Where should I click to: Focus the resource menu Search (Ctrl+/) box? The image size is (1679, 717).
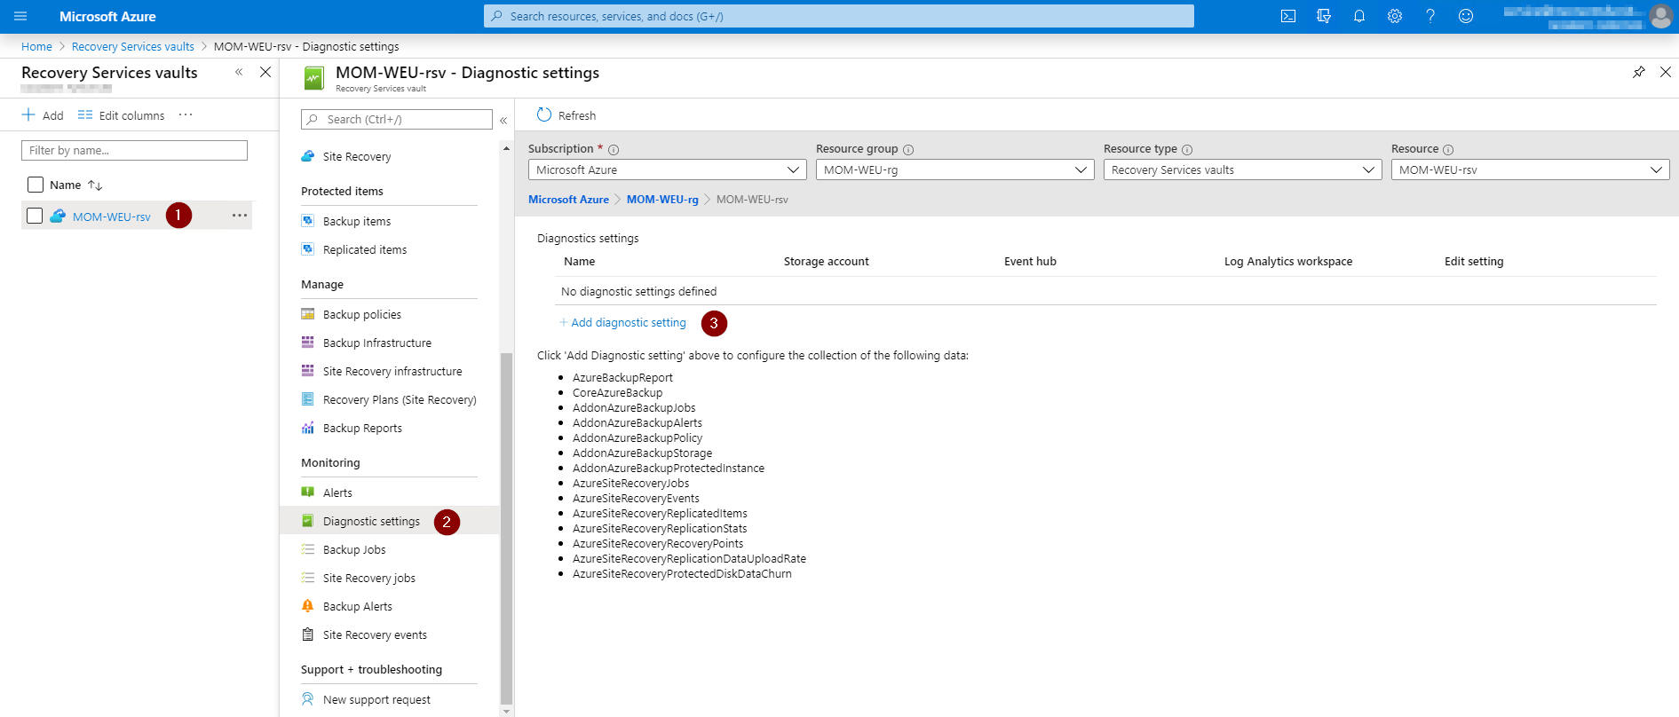(397, 120)
